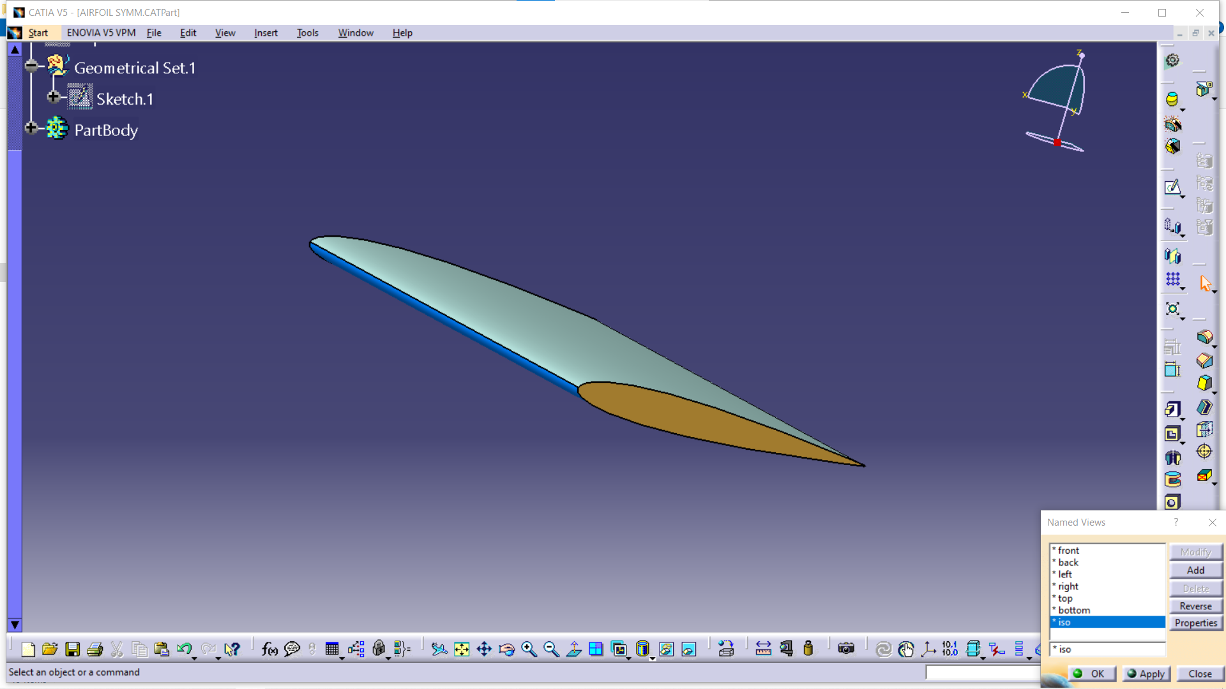
Task: Click the Formula f(x) icon
Action: click(269, 649)
